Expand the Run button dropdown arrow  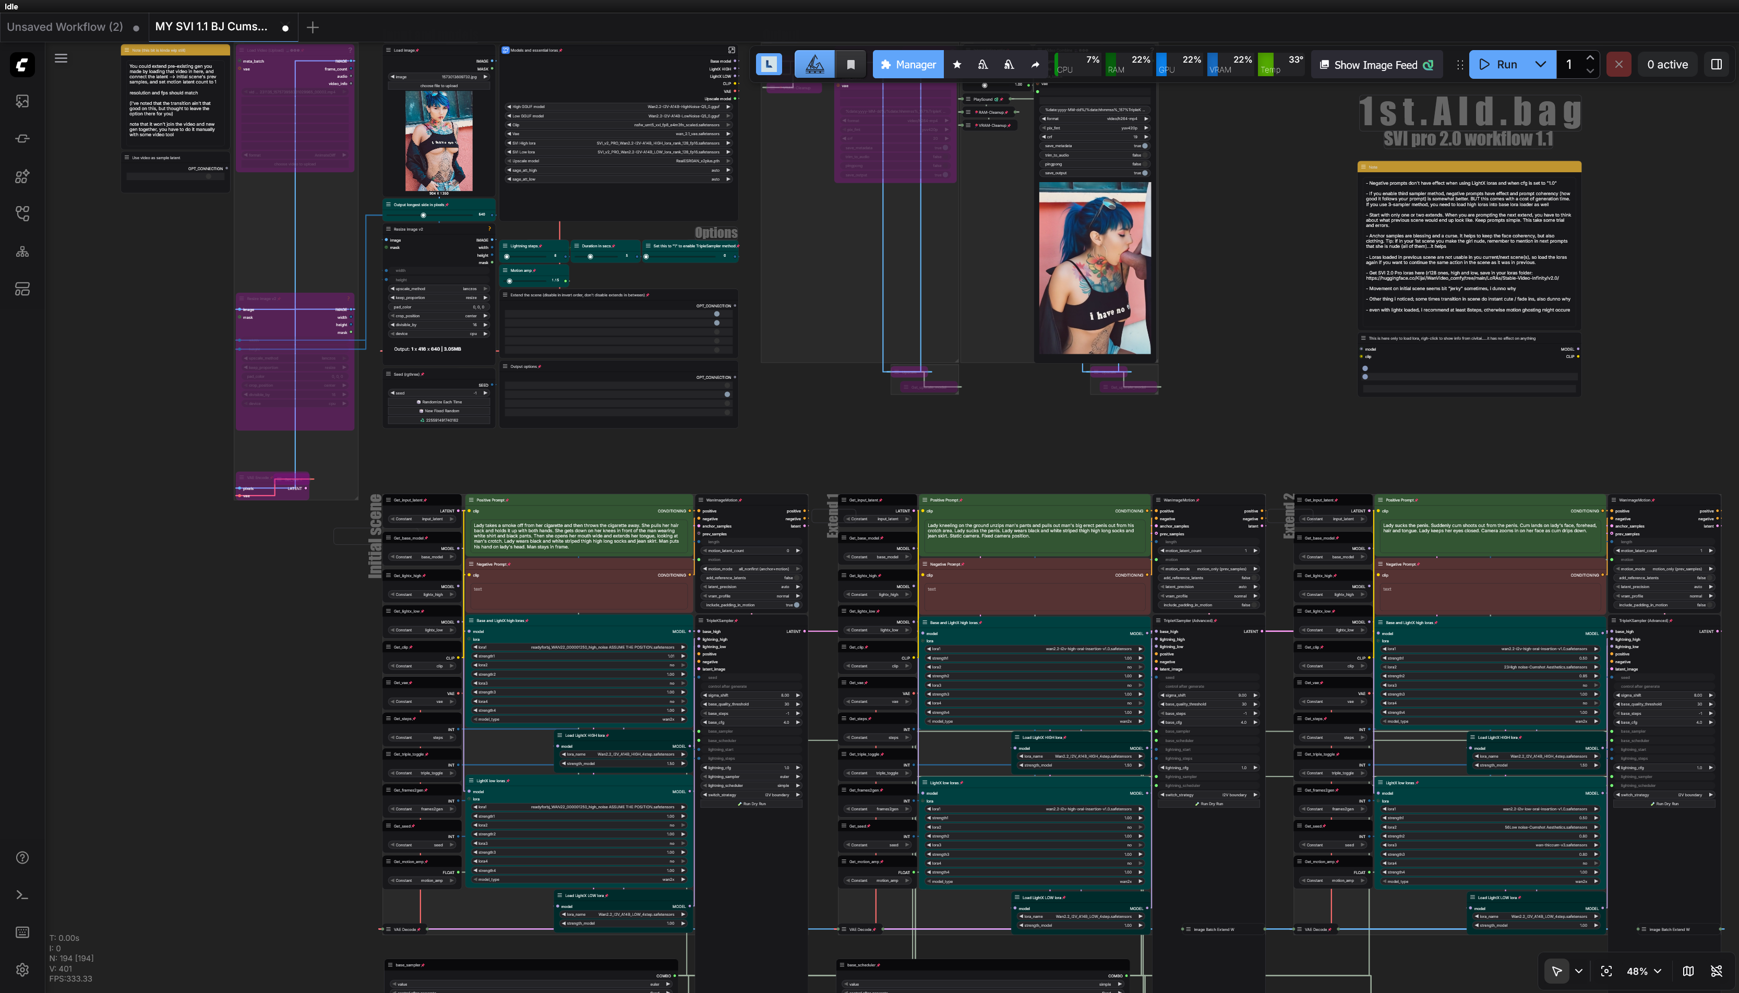[x=1541, y=64]
